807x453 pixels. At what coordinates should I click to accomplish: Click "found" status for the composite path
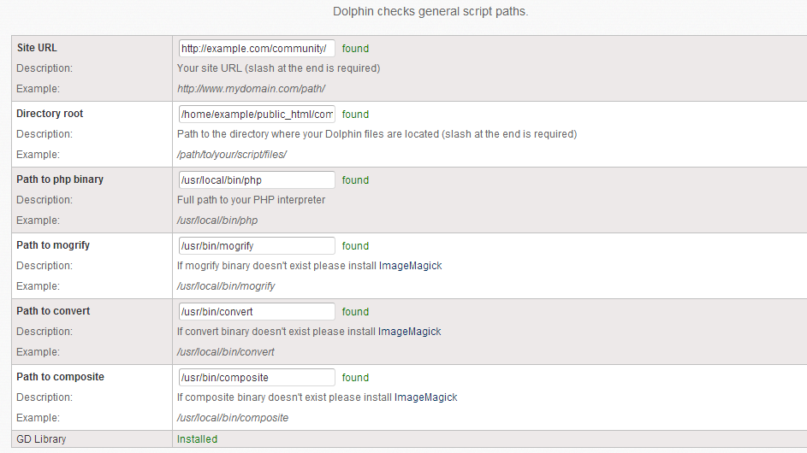pyautogui.click(x=355, y=378)
